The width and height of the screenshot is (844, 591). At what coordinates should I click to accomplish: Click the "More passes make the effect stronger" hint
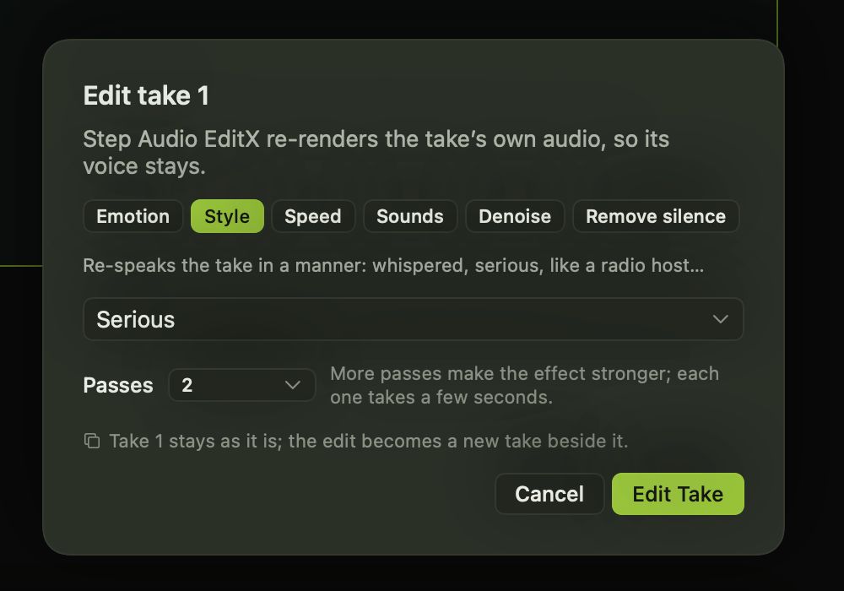tap(524, 385)
